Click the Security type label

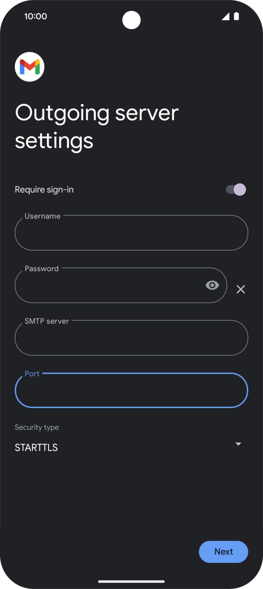tap(36, 427)
